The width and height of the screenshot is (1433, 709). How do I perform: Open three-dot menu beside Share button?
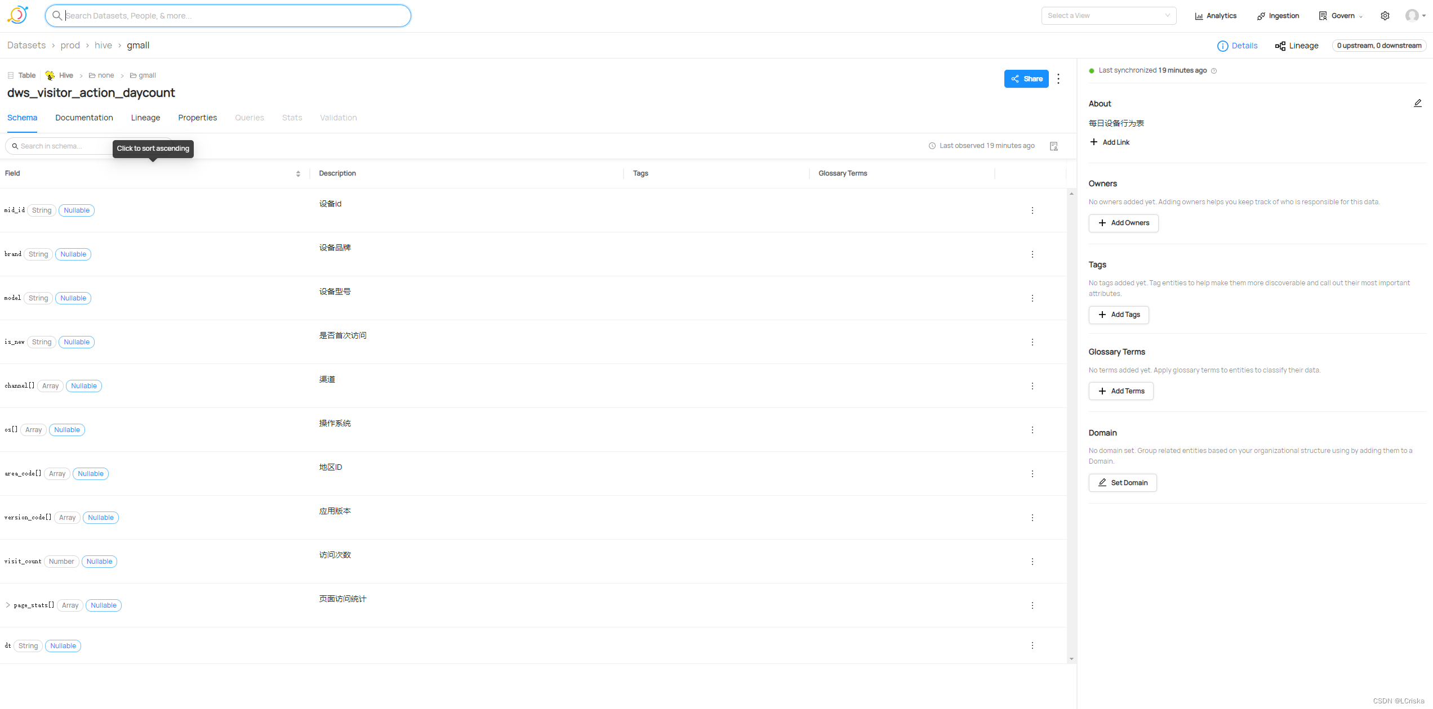pyautogui.click(x=1058, y=79)
